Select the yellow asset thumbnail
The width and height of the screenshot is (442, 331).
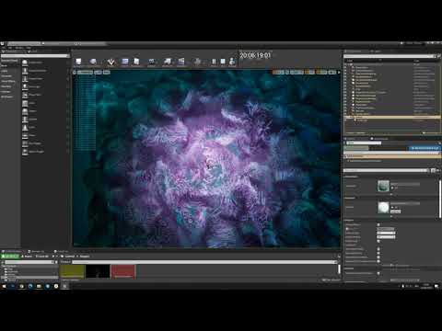pyautogui.click(x=73, y=272)
